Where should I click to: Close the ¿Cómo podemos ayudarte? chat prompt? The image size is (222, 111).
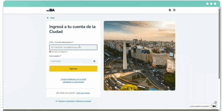coord(215,102)
